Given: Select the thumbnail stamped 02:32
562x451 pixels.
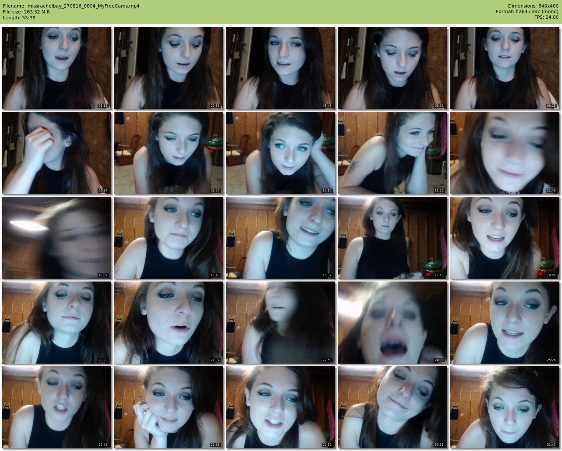Looking at the screenshot, I should [168, 68].
